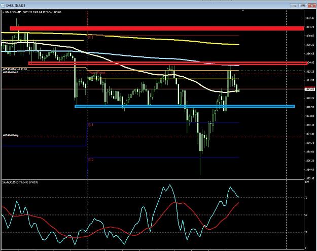This screenshot has height=251, width=317.
Task: Click the S1 support level label
Action: tap(91, 125)
